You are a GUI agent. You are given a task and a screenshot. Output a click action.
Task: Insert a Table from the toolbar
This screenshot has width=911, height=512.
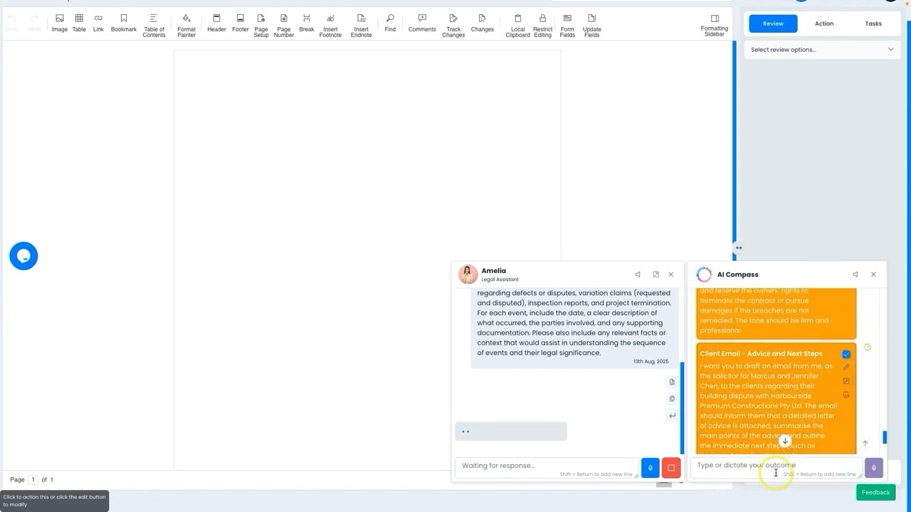click(79, 23)
